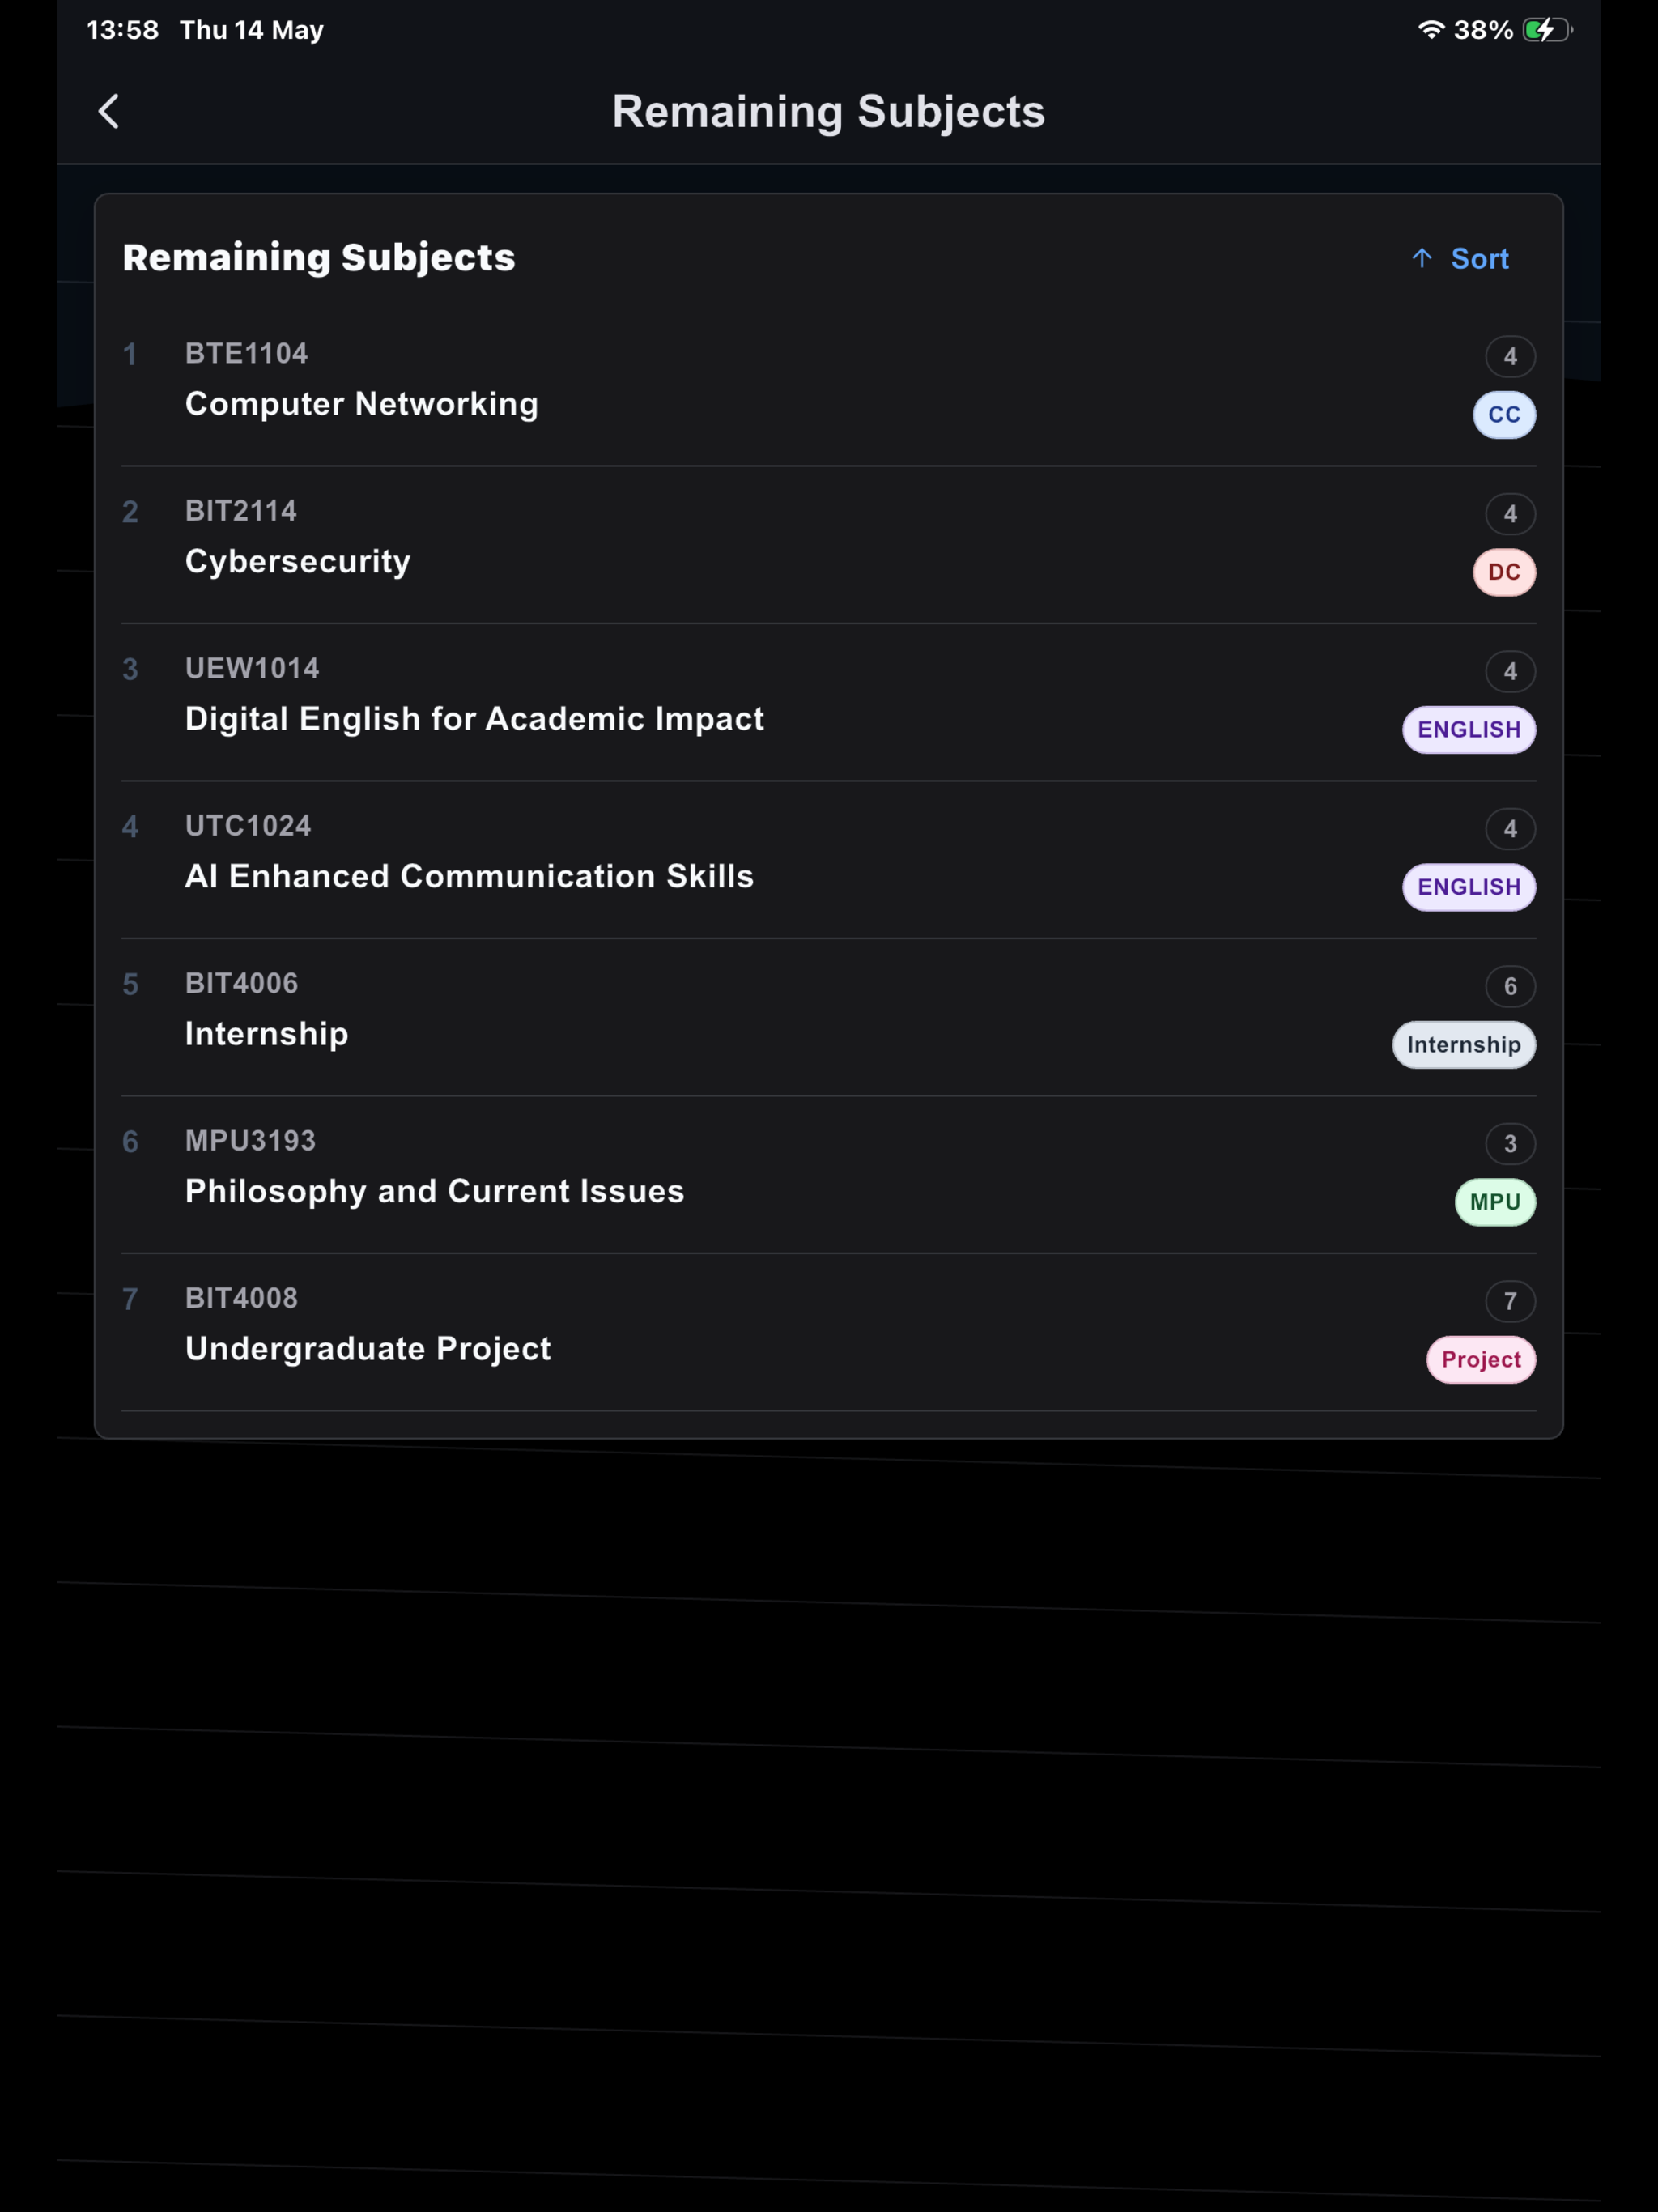Open the Undergraduate Project entry
Screen dimensions: 1658x2212
coord(829,1331)
